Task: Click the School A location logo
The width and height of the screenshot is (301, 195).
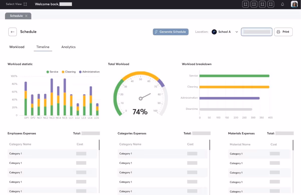Action: click(214, 32)
